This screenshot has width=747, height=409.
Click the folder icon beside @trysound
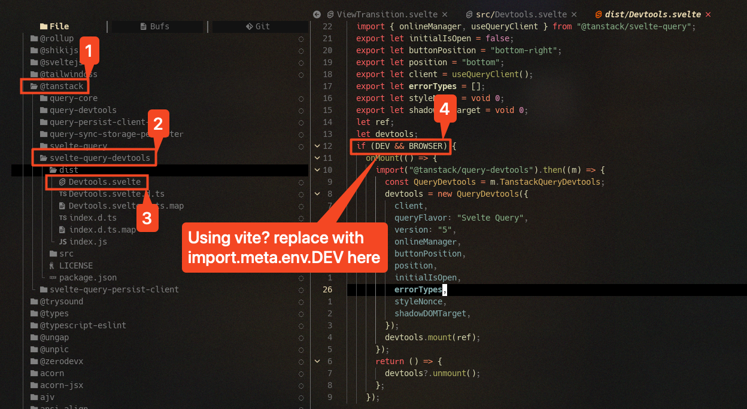coord(34,301)
